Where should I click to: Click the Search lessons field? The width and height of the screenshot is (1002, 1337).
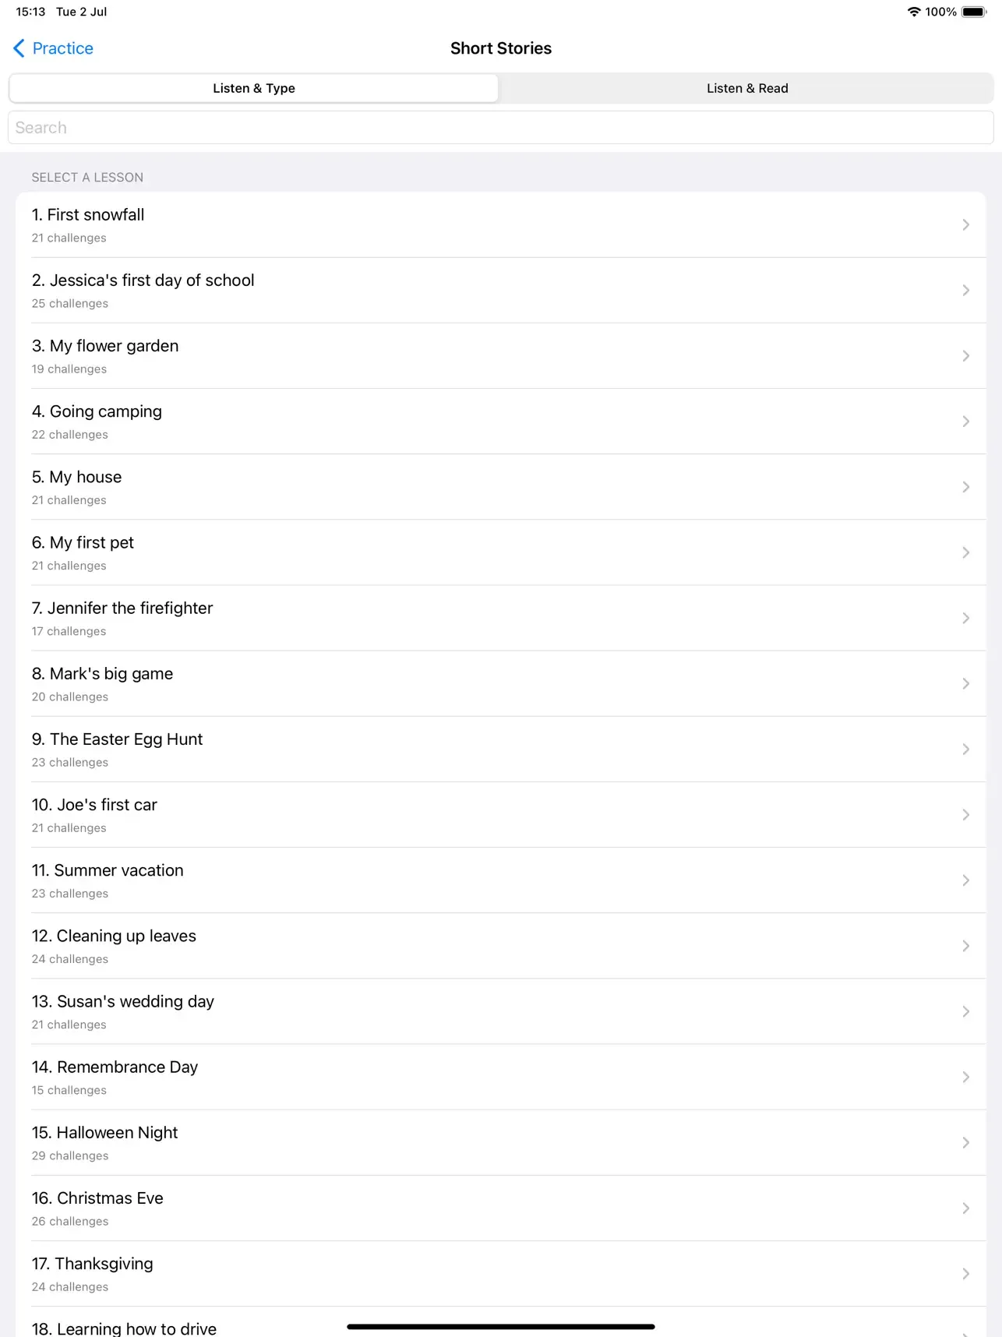point(500,128)
